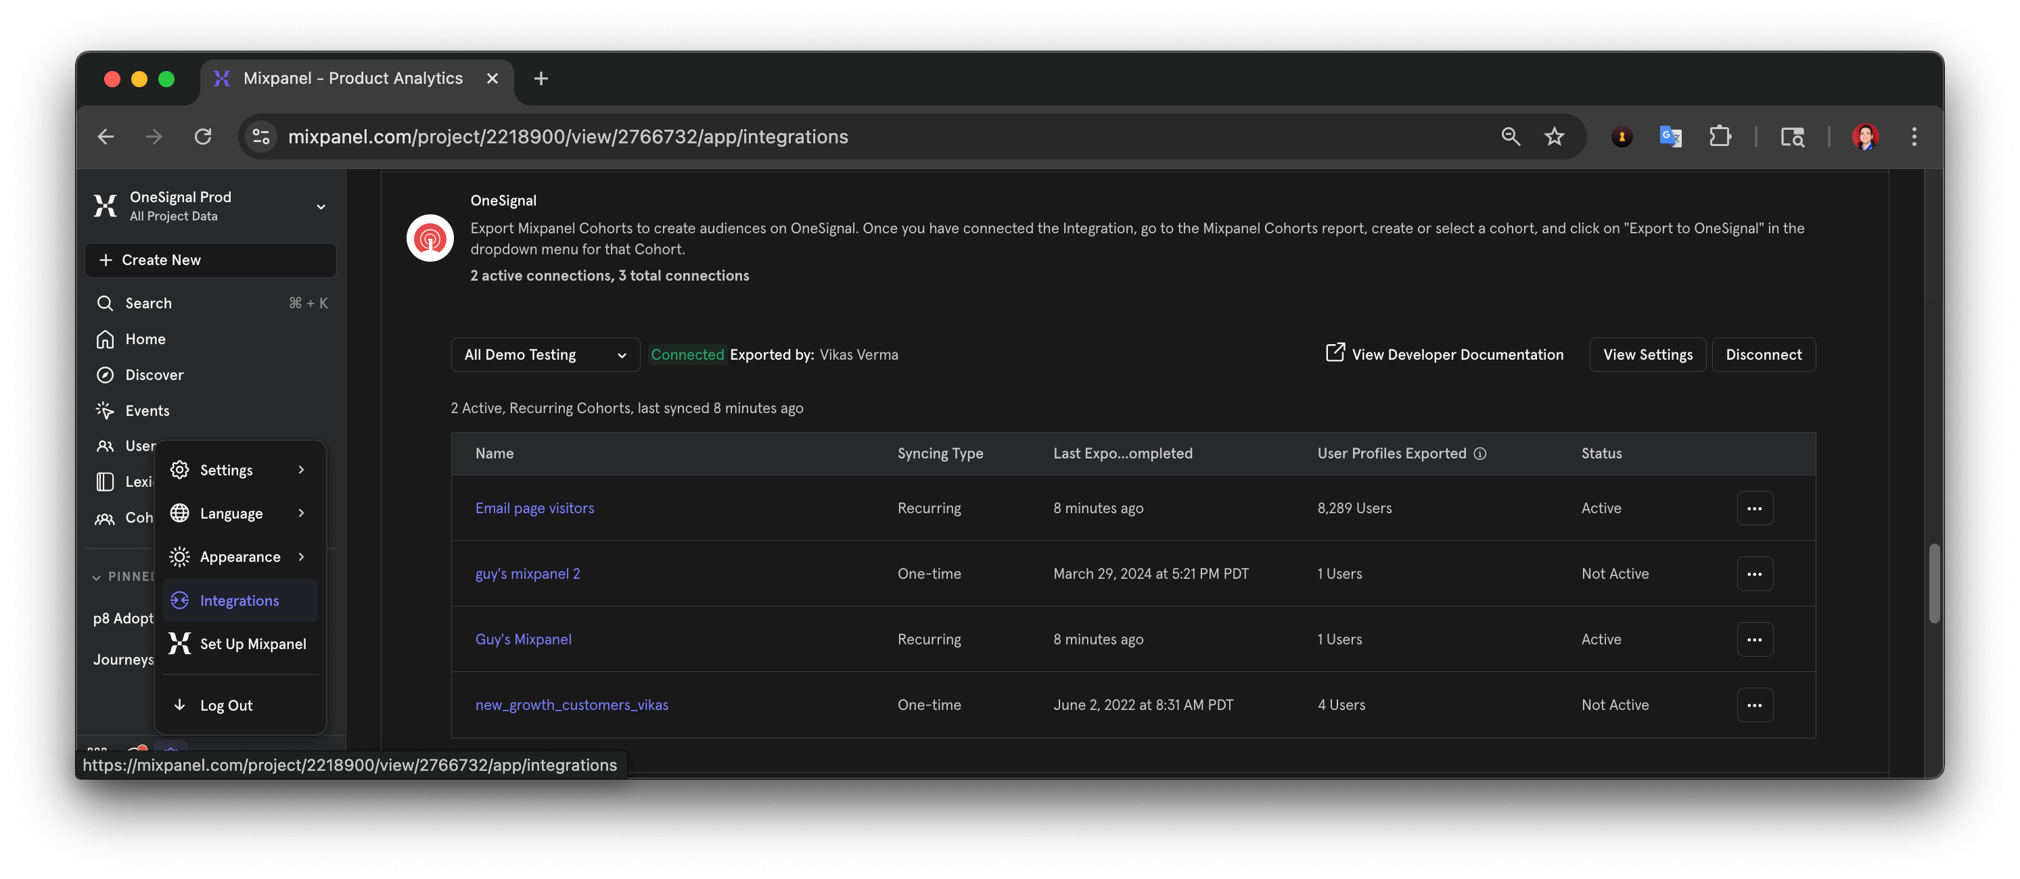The image size is (2020, 879).
Task: Collapse the PINNED section in the sidebar
Action: (x=97, y=577)
